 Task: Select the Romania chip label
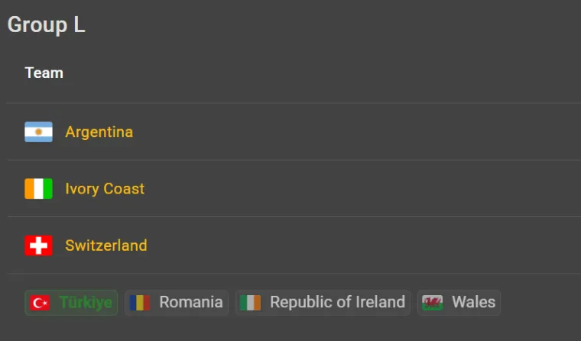191,303
